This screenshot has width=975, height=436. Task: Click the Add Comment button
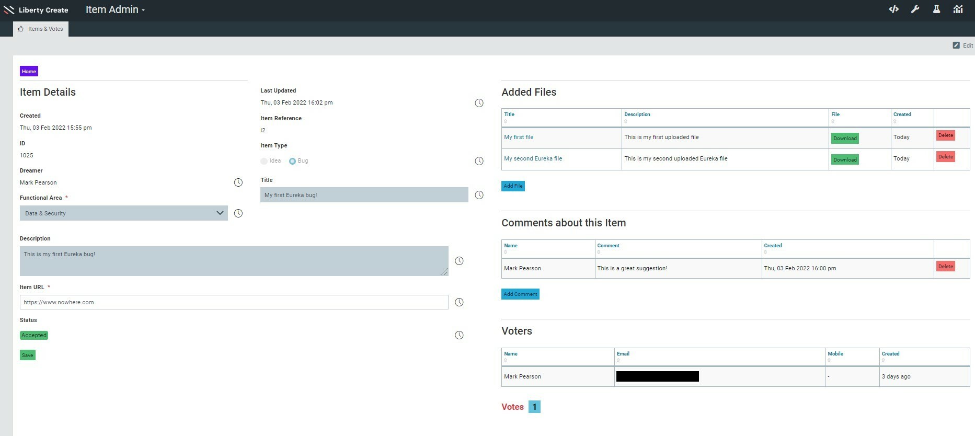coord(520,294)
